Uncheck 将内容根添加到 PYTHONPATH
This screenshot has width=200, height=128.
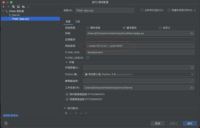[x=67, y=94]
